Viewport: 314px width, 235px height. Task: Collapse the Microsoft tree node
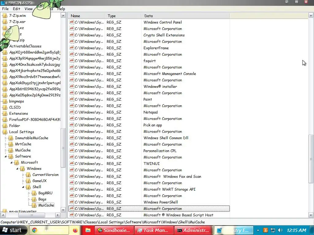pyautogui.click(x=11, y=162)
